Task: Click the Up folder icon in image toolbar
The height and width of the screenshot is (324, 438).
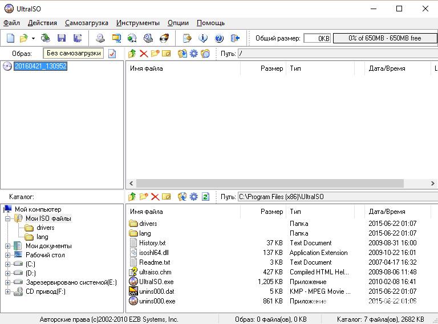Action: [132, 54]
